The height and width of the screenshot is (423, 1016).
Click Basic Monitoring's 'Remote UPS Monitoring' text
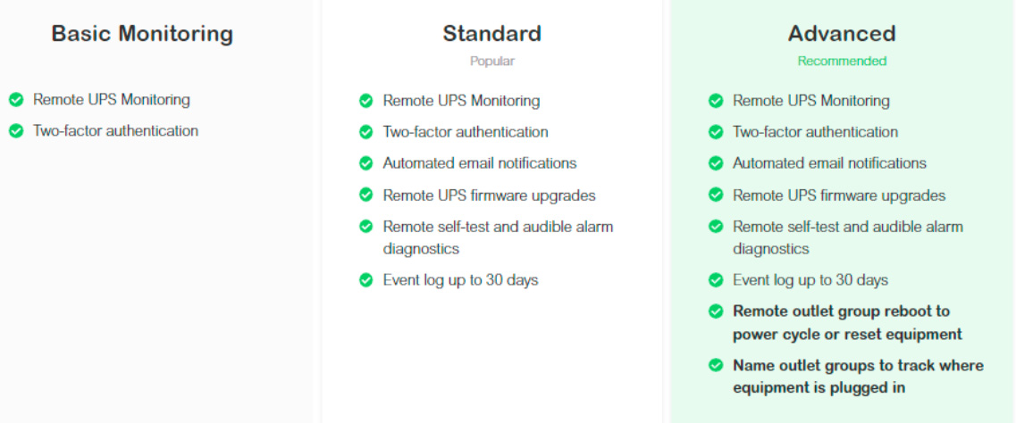click(x=112, y=100)
